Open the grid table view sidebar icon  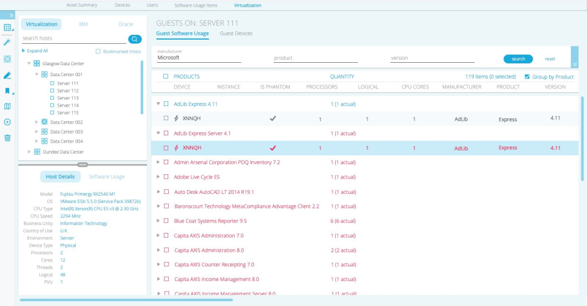pos(7,27)
